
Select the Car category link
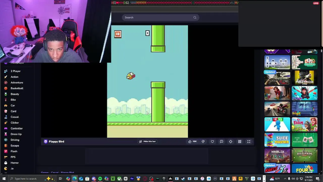[13, 105]
